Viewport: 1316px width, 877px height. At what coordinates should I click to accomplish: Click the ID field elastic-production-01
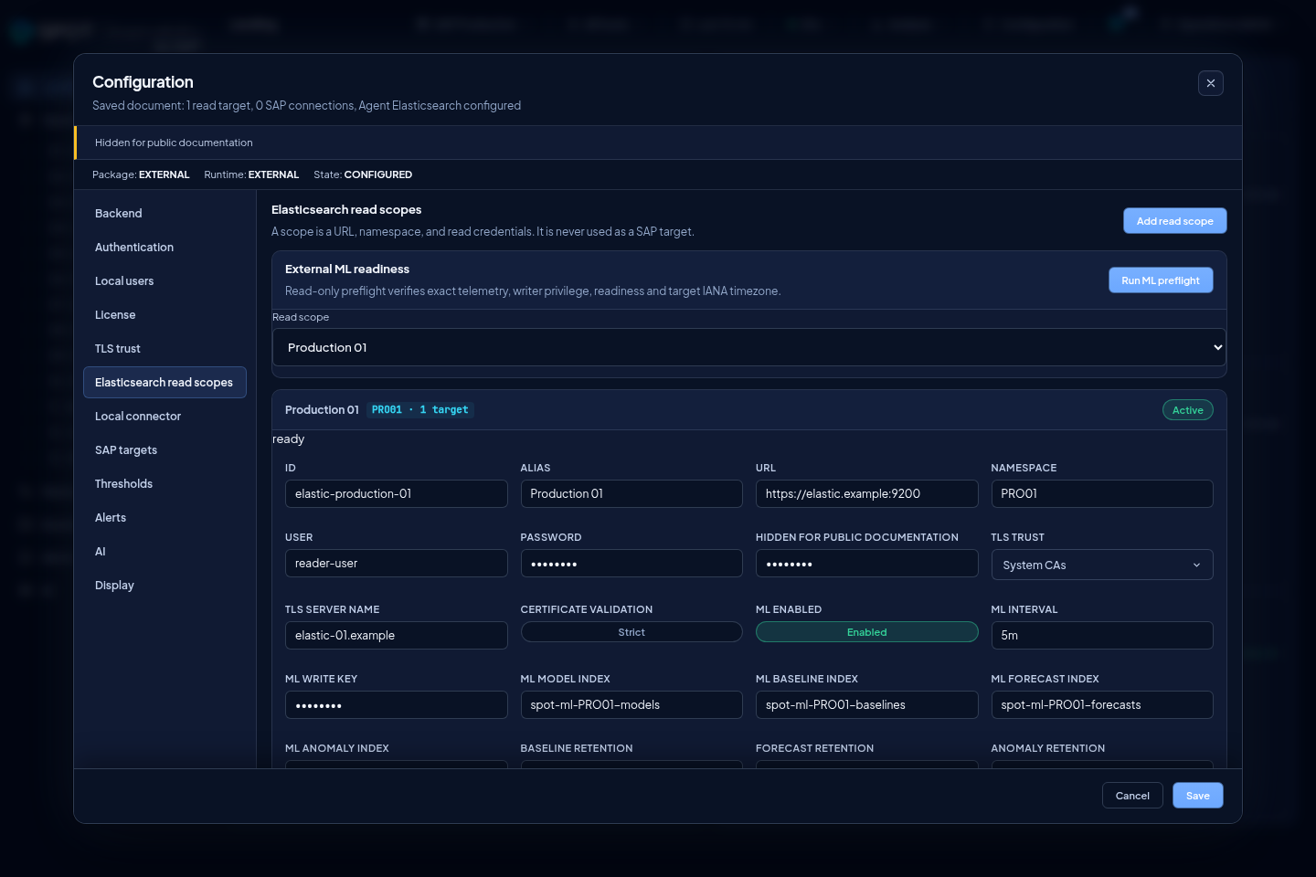point(397,494)
